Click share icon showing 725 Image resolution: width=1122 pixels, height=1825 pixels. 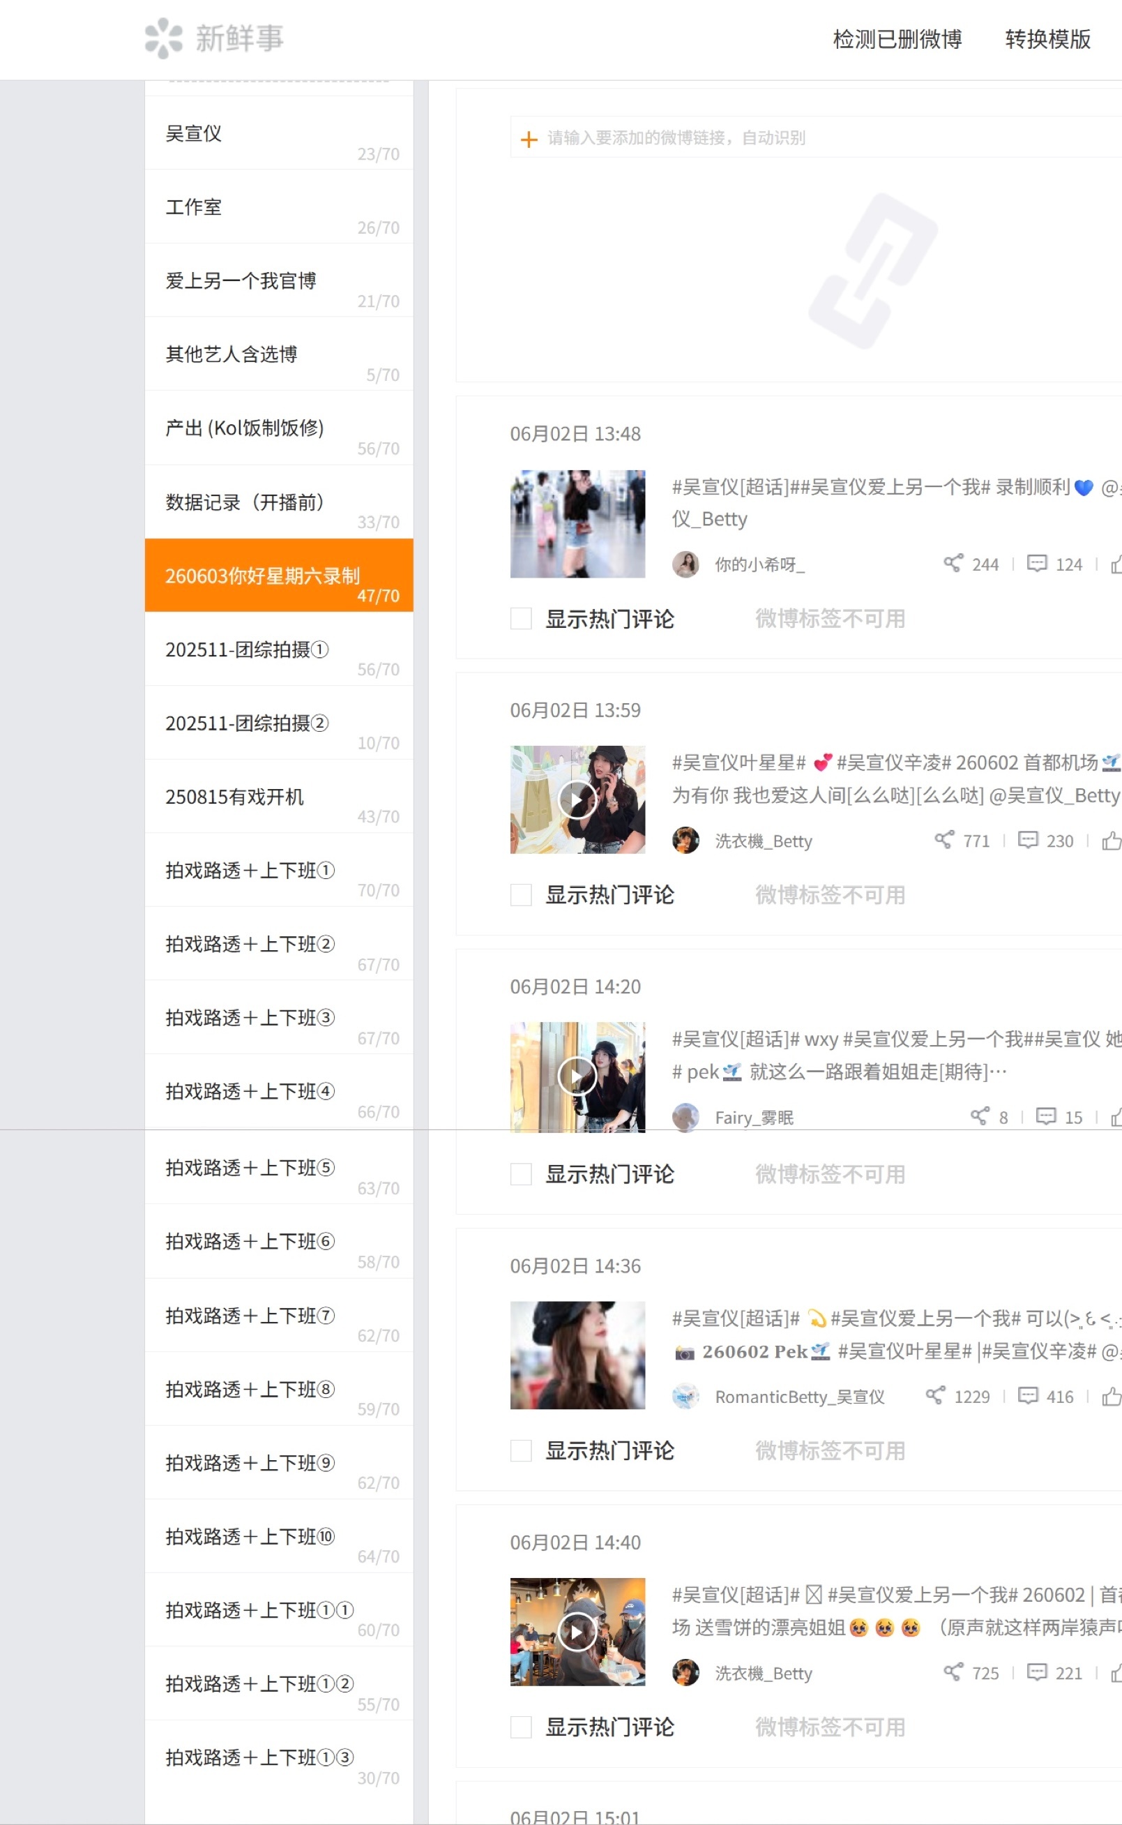pos(953,1672)
